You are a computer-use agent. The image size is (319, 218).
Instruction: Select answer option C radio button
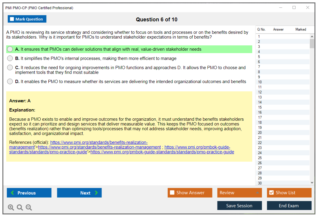pyautogui.click(x=10, y=67)
